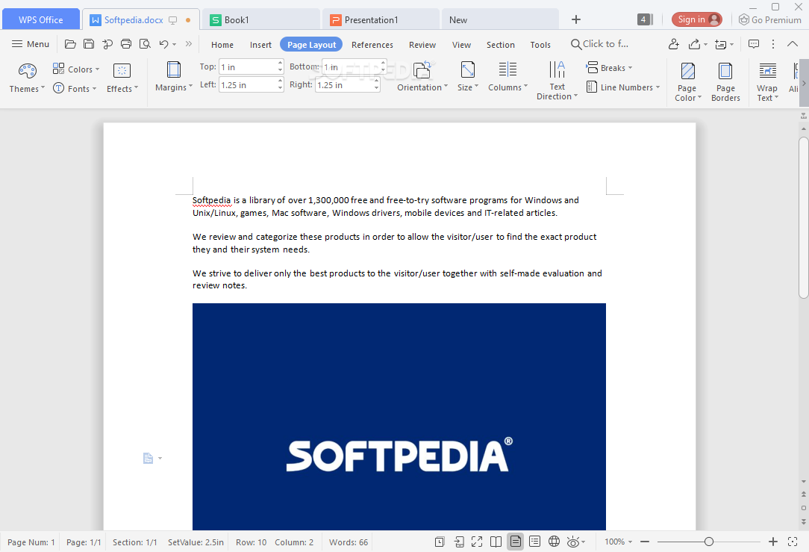Click the Print Preview icon

145,44
